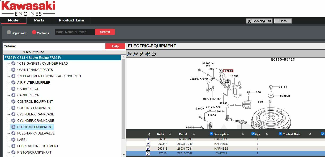
Task: Click gear icon for KITS GASKET / CYLINDER HEAD
Action: (x=13, y=63)
